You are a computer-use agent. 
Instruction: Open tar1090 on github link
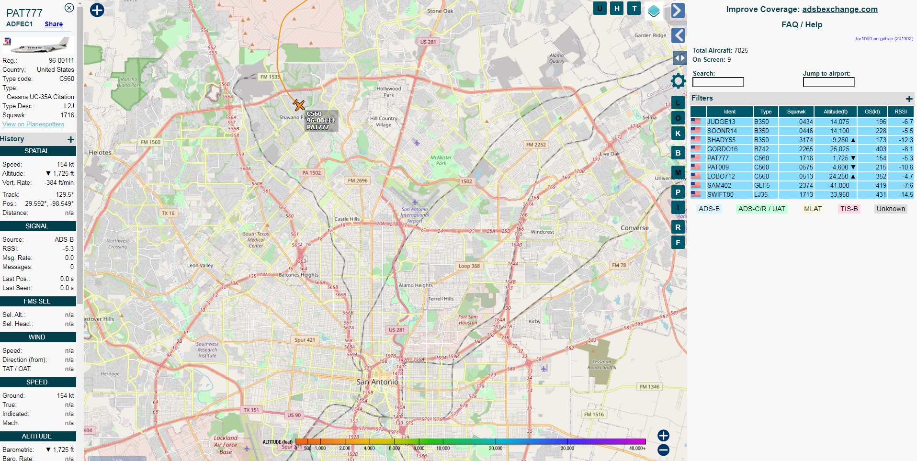884,39
